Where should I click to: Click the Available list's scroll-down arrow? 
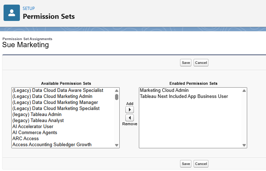click(116, 145)
